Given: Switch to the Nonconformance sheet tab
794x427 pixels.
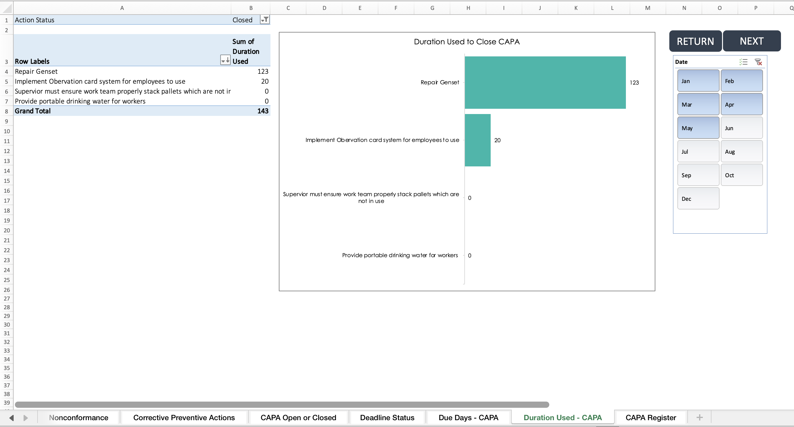Looking at the screenshot, I should pos(79,417).
